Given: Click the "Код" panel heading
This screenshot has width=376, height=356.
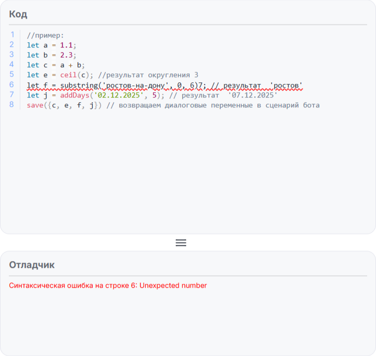Looking at the screenshot, I should (18, 14).
